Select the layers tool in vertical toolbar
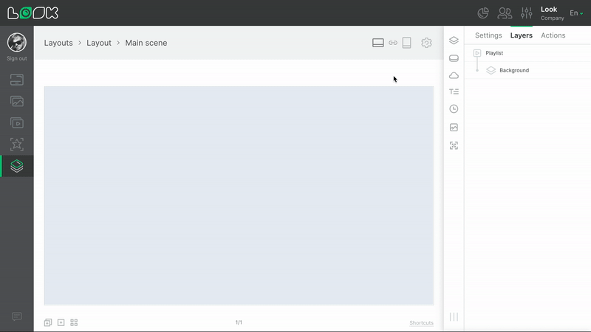591x332 pixels. coord(454,41)
